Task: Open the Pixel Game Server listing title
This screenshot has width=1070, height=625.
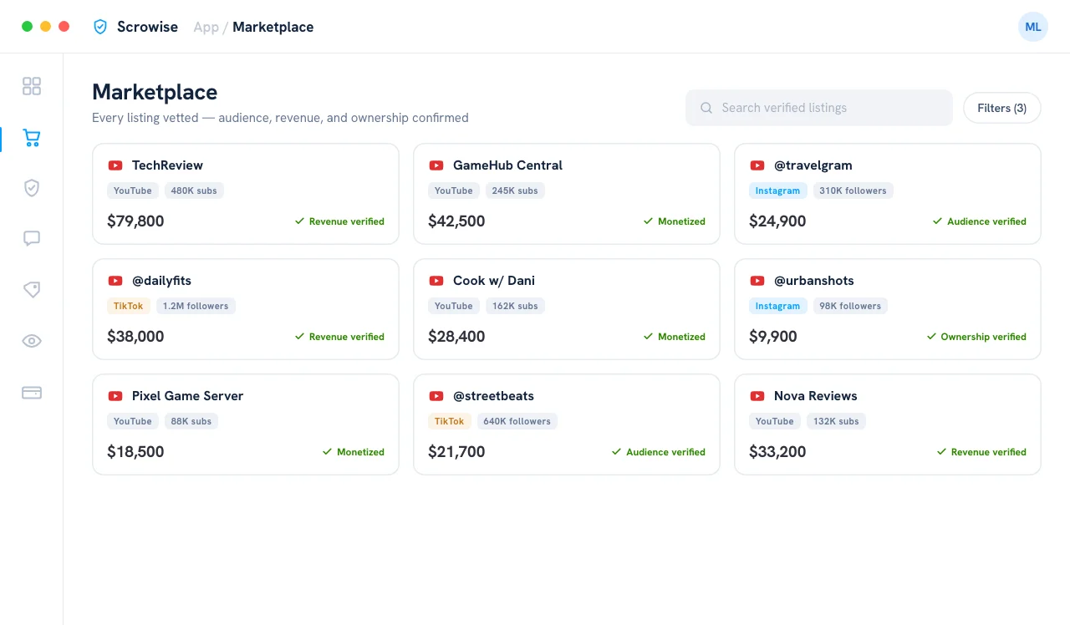Action: pyautogui.click(x=187, y=396)
